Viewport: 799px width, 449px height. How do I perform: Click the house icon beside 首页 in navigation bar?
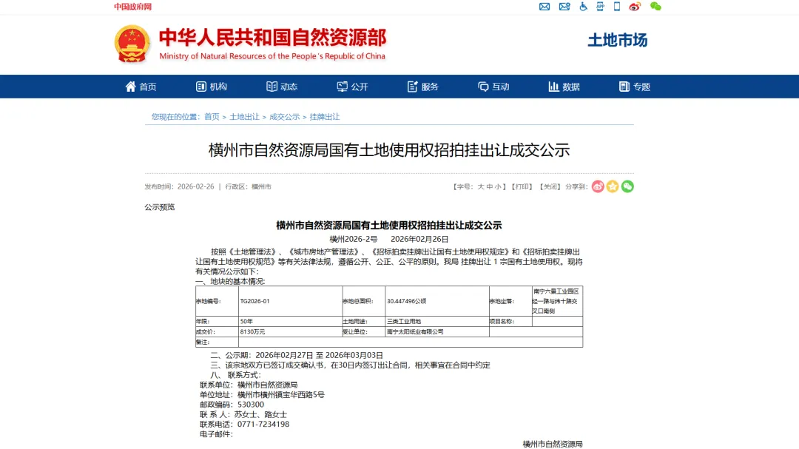click(x=130, y=87)
